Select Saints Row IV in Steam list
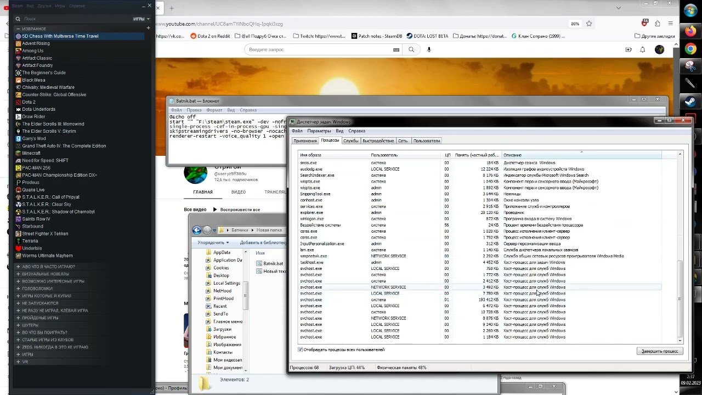The height and width of the screenshot is (395, 702). tap(36, 219)
